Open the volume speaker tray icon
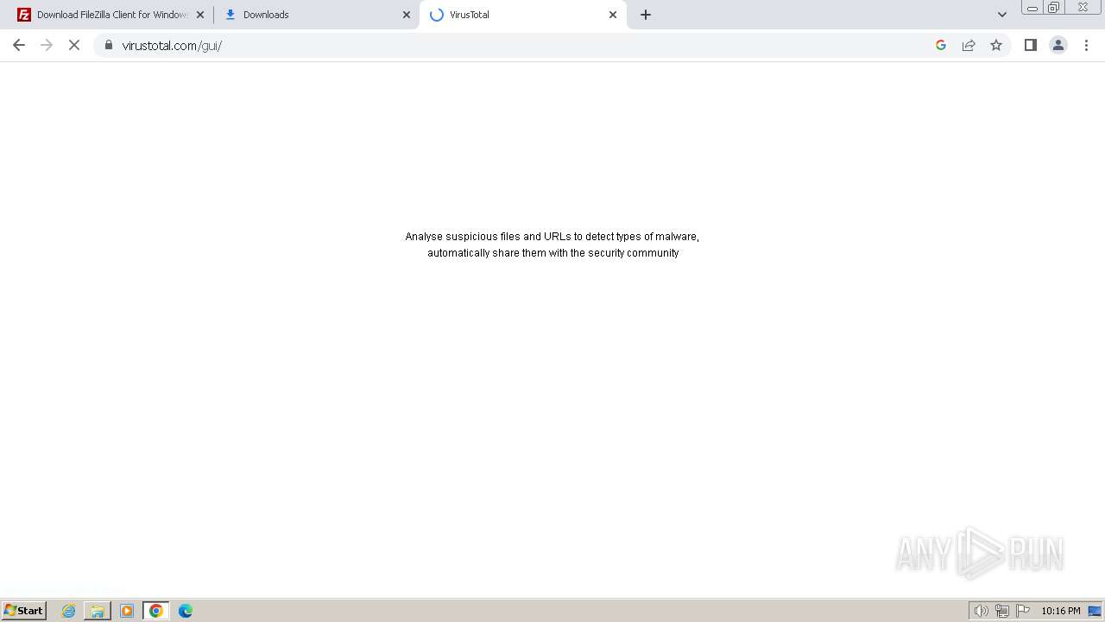Image resolution: width=1105 pixels, height=622 pixels. click(981, 611)
